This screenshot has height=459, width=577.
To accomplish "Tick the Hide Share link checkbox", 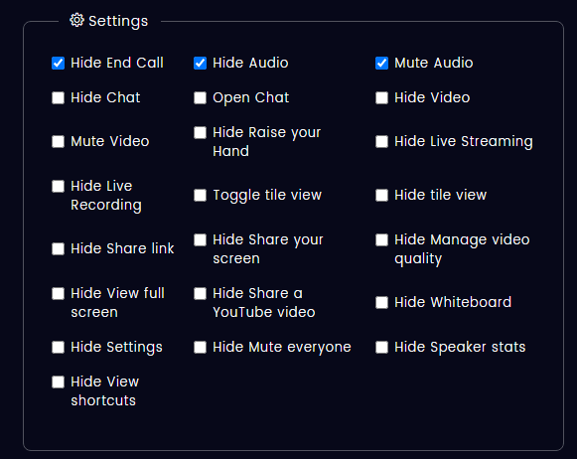I will coord(59,248).
